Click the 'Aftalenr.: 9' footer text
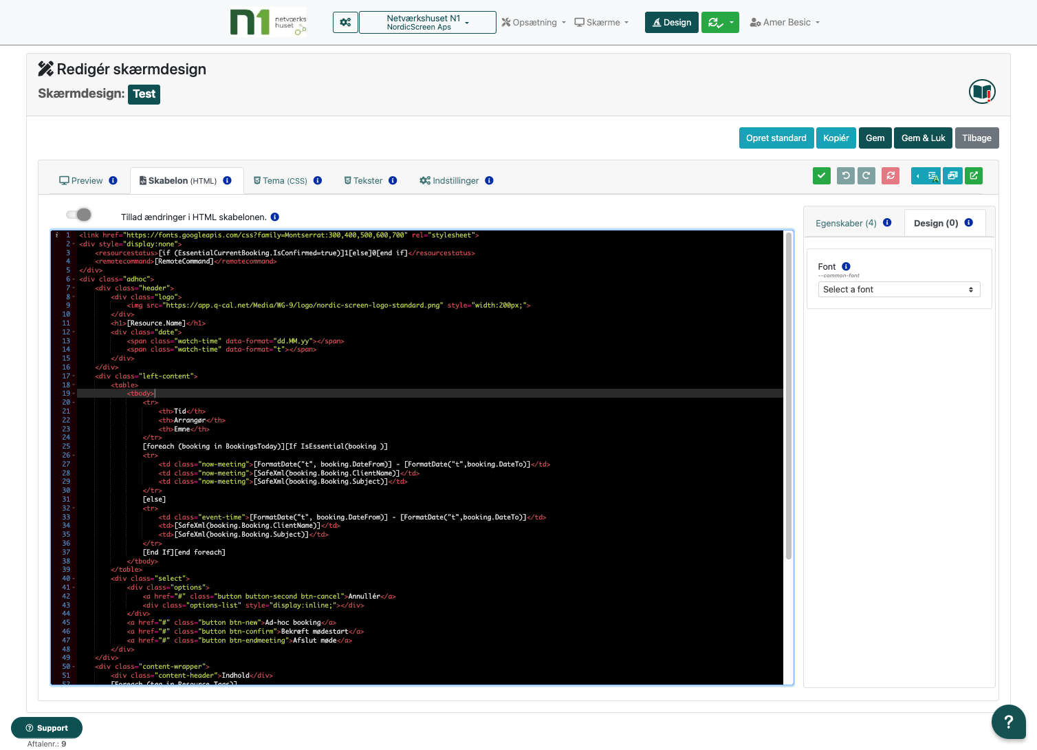The width and height of the screenshot is (1037, 750). point(47,744)
